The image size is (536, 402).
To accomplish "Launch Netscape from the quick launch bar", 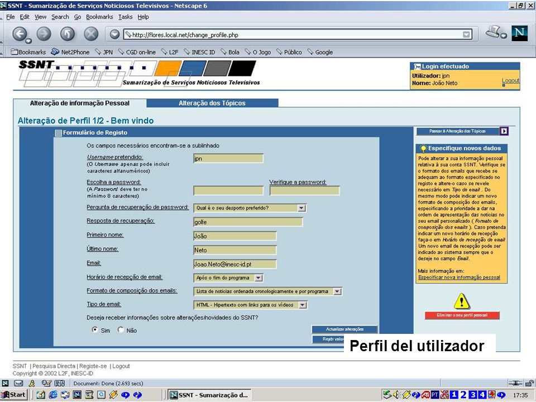I will (77, 395).
